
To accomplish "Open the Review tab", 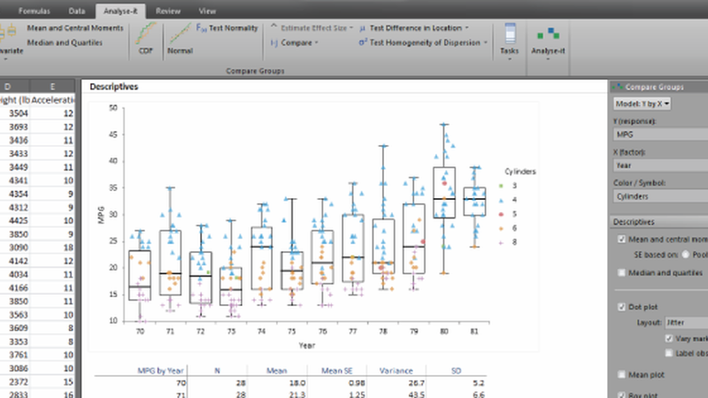I will [168, 11].
